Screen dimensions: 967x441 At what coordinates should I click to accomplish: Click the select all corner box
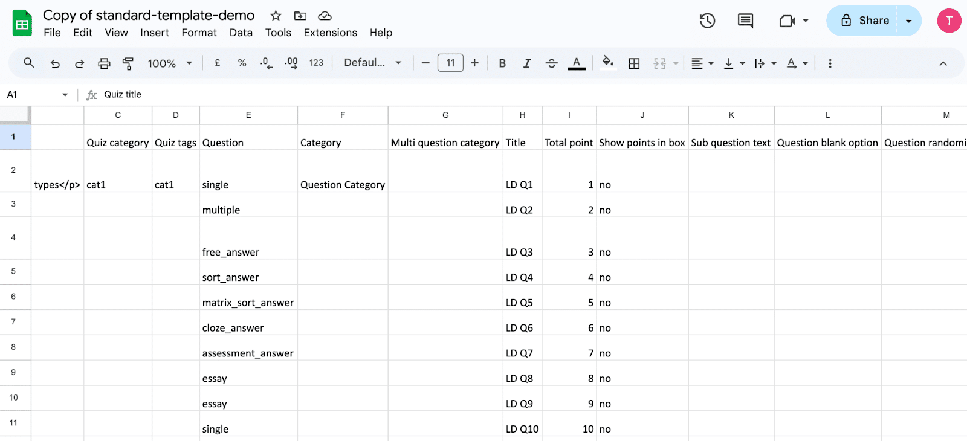pos(15,114)
